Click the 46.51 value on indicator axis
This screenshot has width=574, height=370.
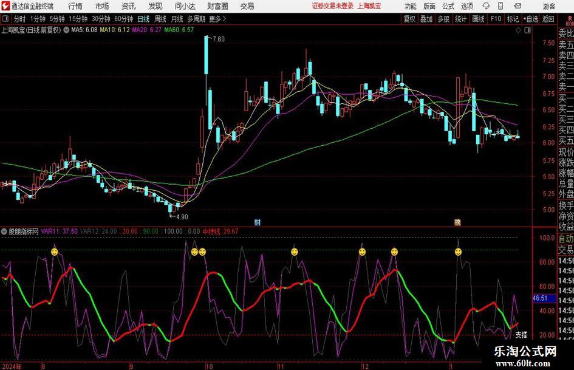[x=540, y=298]
